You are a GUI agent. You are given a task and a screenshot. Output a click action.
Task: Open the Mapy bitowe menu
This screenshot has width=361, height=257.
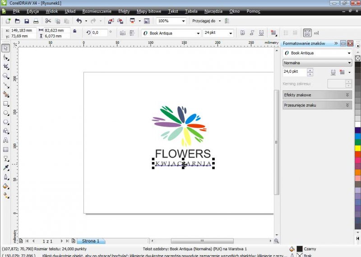click(x=148, y=11)
